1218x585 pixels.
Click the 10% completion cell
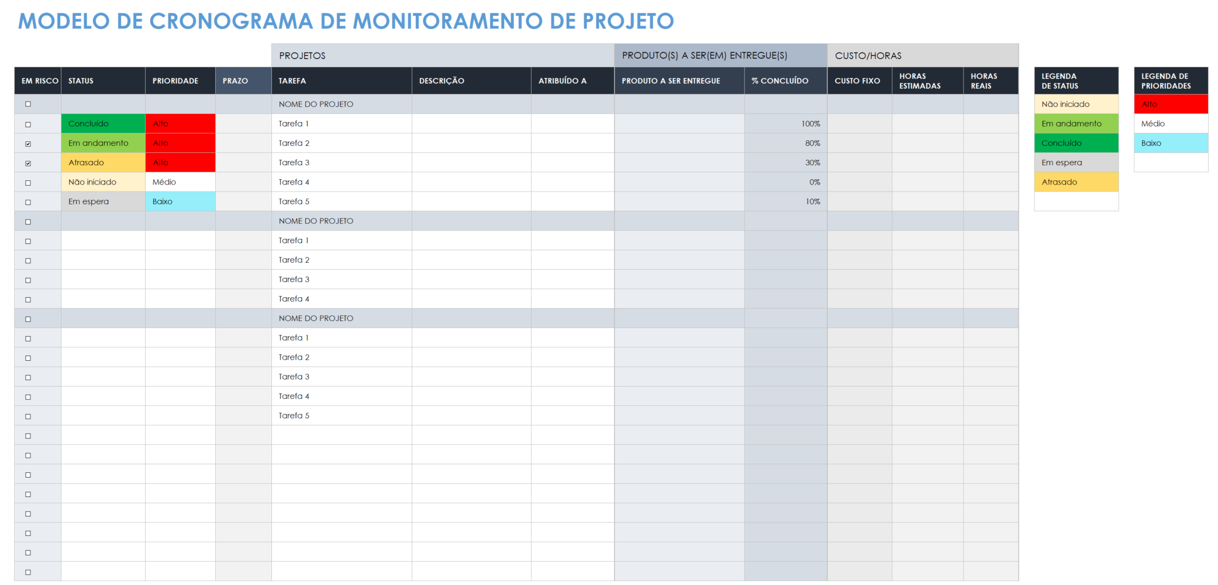(x=785, y=201)
